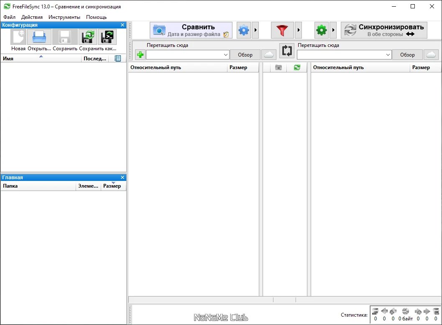The image size is (442, 325).
Task: Sort configurations by Имя column
Action: (41, 59)
